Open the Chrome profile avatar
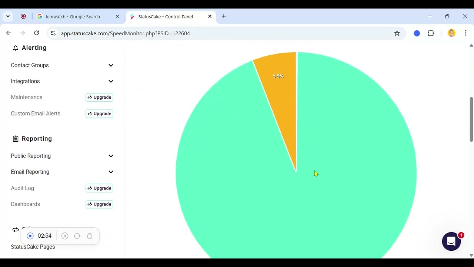The width and height of the screenshot is (474, 267). pos(451,33)
